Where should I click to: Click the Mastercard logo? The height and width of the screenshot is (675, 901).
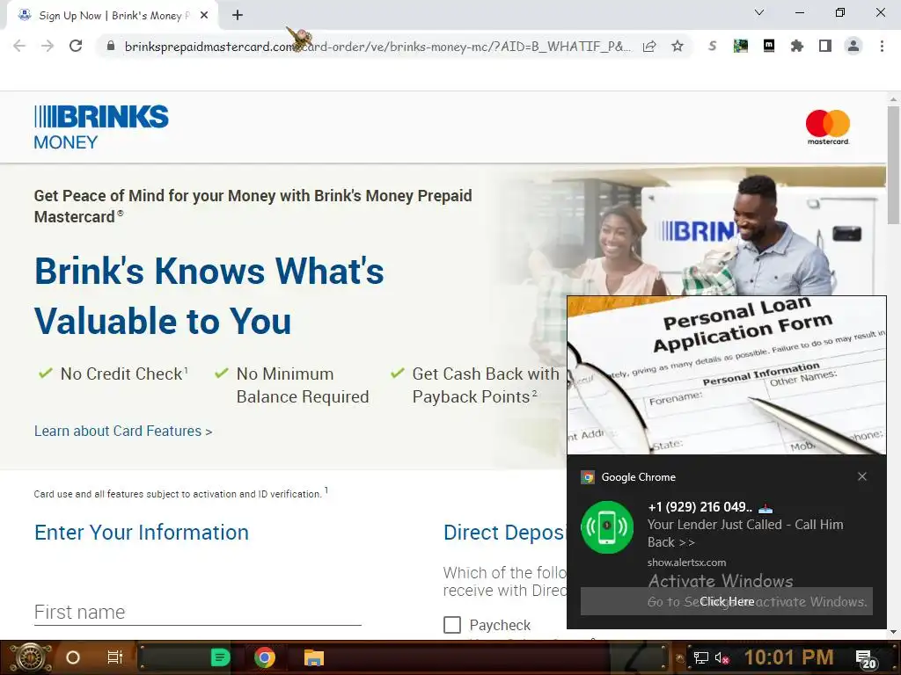(828, 127)
